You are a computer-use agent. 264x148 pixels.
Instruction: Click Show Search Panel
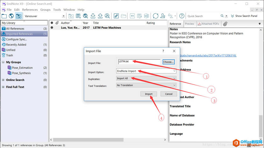click(244, 16)
